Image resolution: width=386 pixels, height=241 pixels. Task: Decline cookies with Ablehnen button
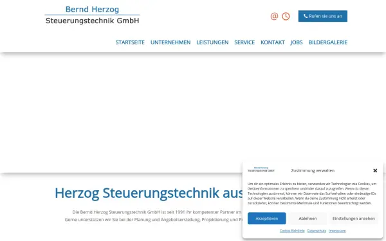[308, 219]
